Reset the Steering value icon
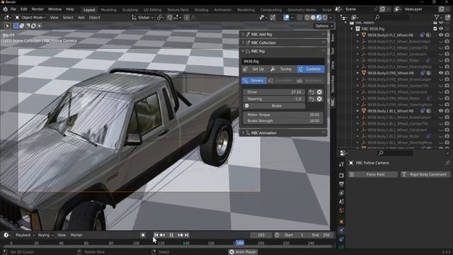This screenshot has height=255, width=453. click(x=311, y=99)
